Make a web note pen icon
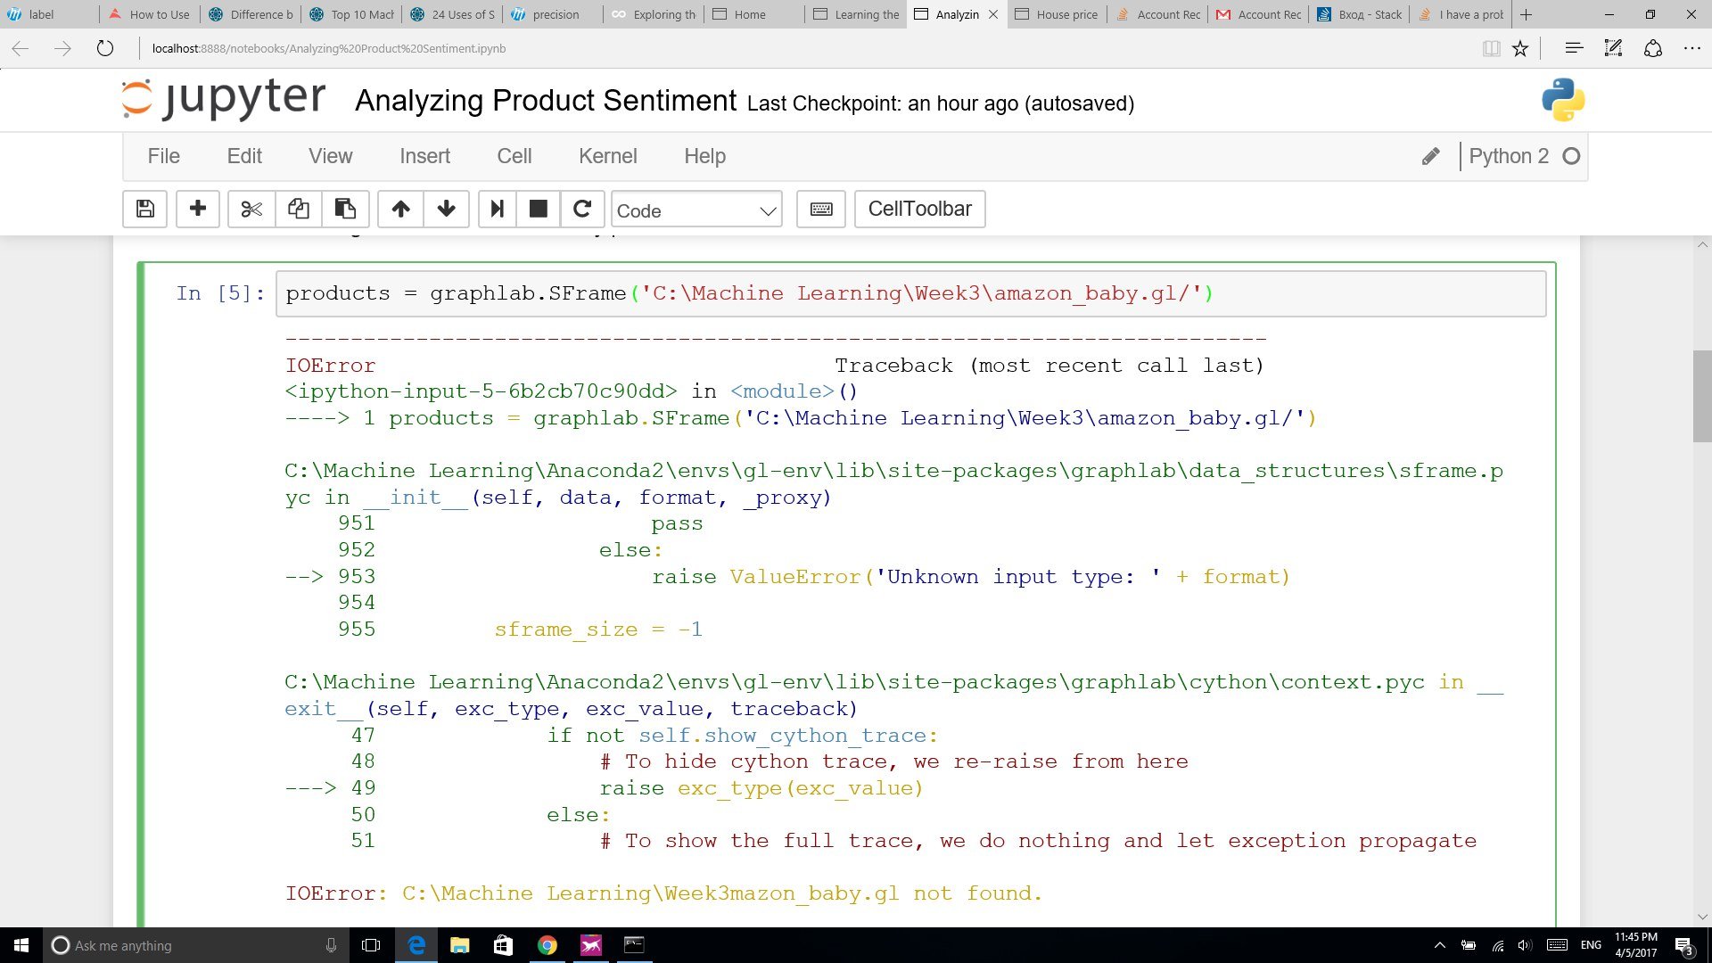This screenshot has height=963, width=1712. pyautogui.click(x=1613, y=48)
